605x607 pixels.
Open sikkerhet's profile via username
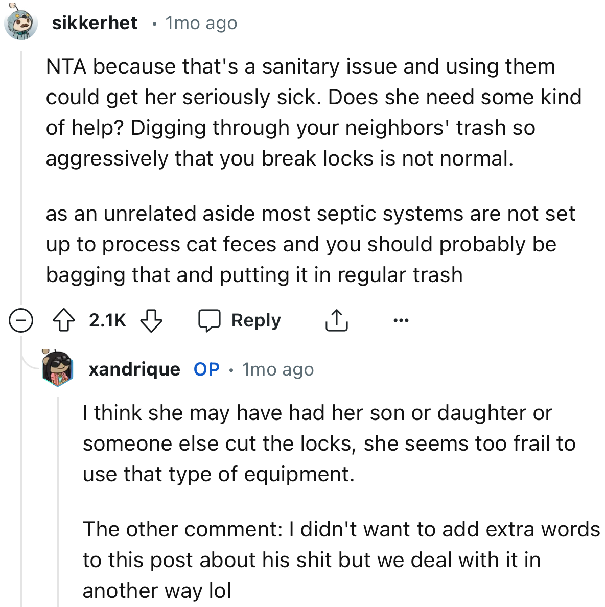click(x=96, y=22)
